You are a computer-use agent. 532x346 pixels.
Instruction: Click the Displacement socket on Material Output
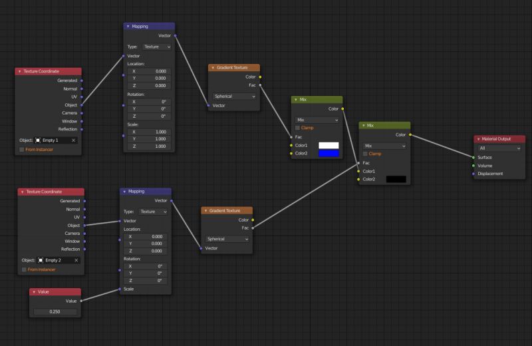click(473, 174)
